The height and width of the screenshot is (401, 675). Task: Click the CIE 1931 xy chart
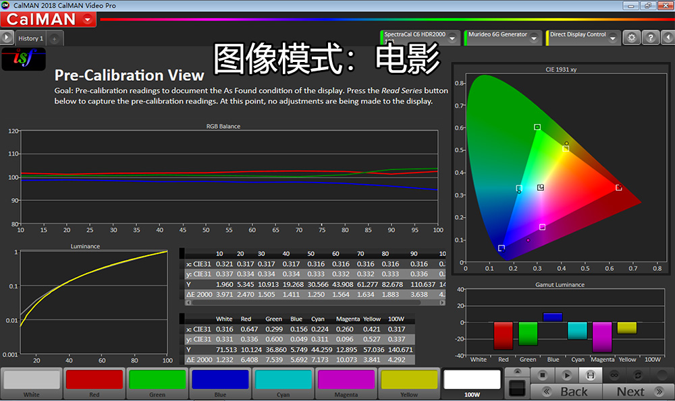pos(566,168)
